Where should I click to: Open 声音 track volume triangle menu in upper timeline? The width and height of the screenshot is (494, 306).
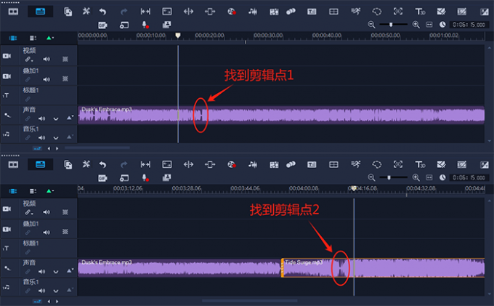tap(70, 118)
